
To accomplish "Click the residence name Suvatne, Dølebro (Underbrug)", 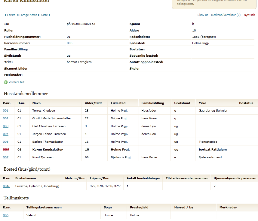I will [37, 186].
